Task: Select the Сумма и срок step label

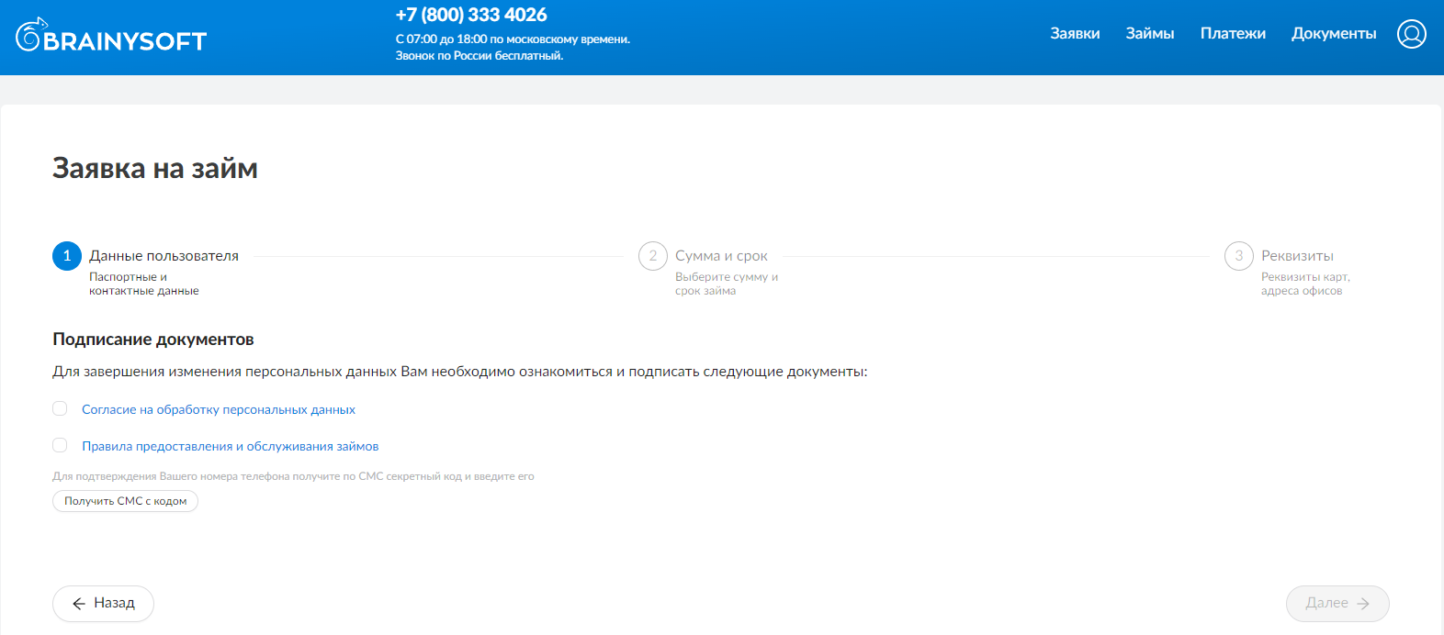Action: [x=721, y=256]
